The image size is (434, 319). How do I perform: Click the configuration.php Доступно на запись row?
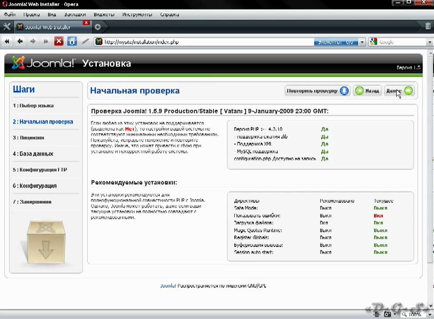click(275, 159)
